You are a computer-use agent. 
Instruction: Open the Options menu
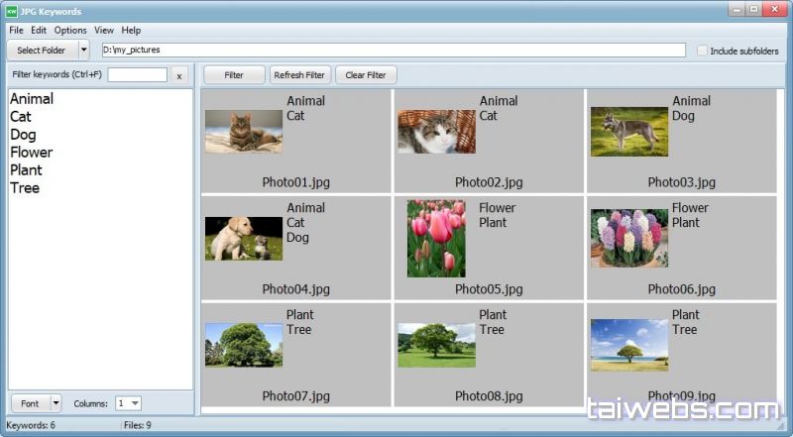pyautogui.click(x=70, y=30)
